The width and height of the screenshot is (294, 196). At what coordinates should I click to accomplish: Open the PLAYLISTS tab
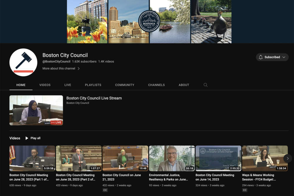(x=93, y=85)
